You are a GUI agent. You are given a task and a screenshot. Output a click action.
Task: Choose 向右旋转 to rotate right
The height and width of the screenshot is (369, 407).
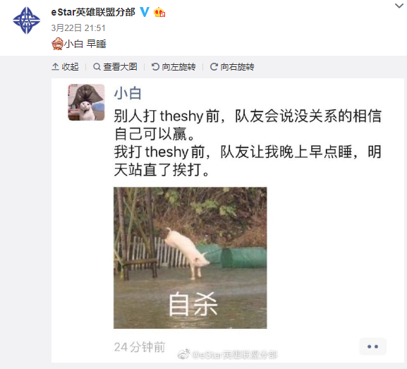[232, 67]
